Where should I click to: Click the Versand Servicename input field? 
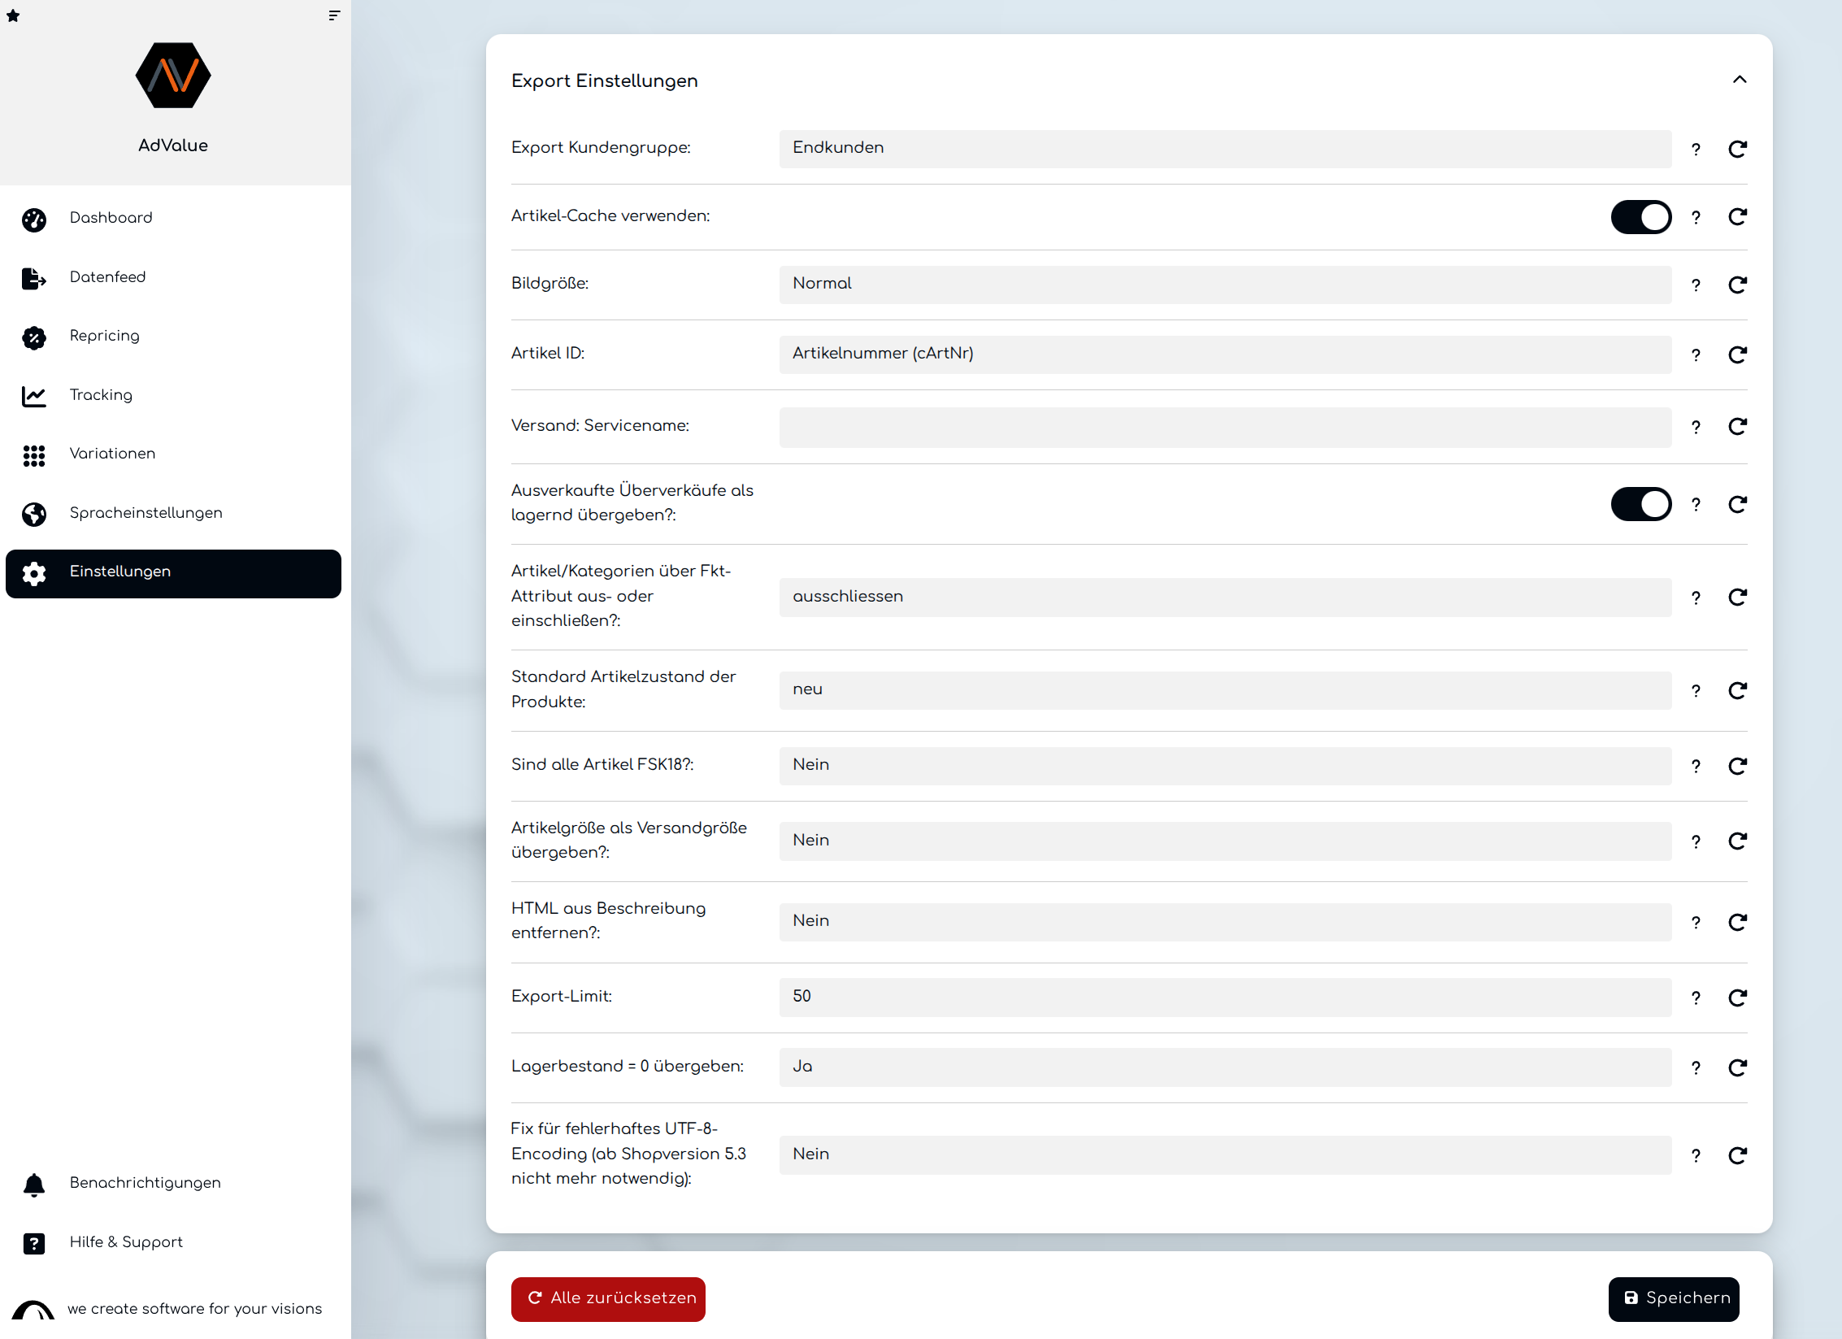(x=1224, y=428)
